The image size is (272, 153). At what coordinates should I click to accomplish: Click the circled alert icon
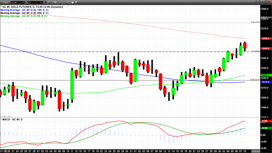[x=62, y=2]
